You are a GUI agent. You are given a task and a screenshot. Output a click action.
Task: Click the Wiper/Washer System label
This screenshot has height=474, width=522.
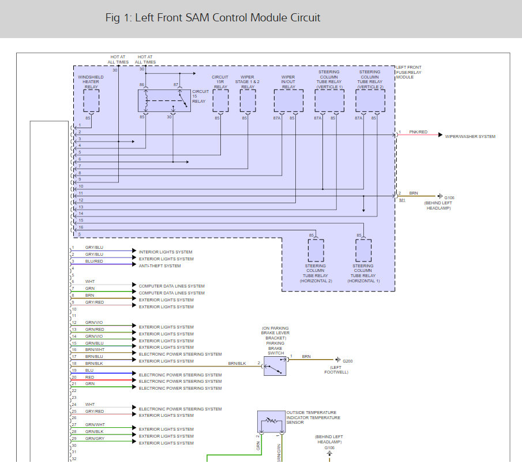coord(470,136)
